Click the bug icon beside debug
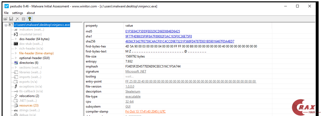 (x=16, y=115)
